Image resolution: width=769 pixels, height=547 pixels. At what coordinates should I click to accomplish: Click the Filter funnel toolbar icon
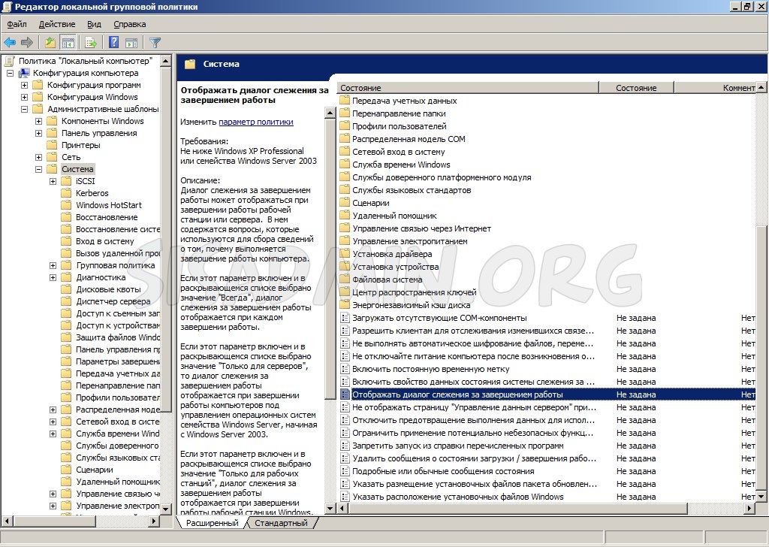point(155,43)
